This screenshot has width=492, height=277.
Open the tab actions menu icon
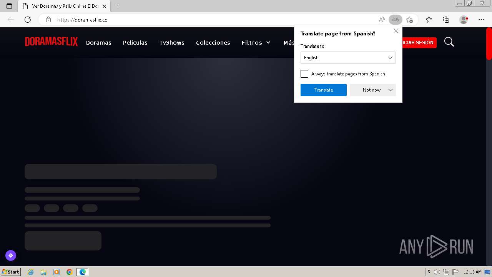click(9, 6)
